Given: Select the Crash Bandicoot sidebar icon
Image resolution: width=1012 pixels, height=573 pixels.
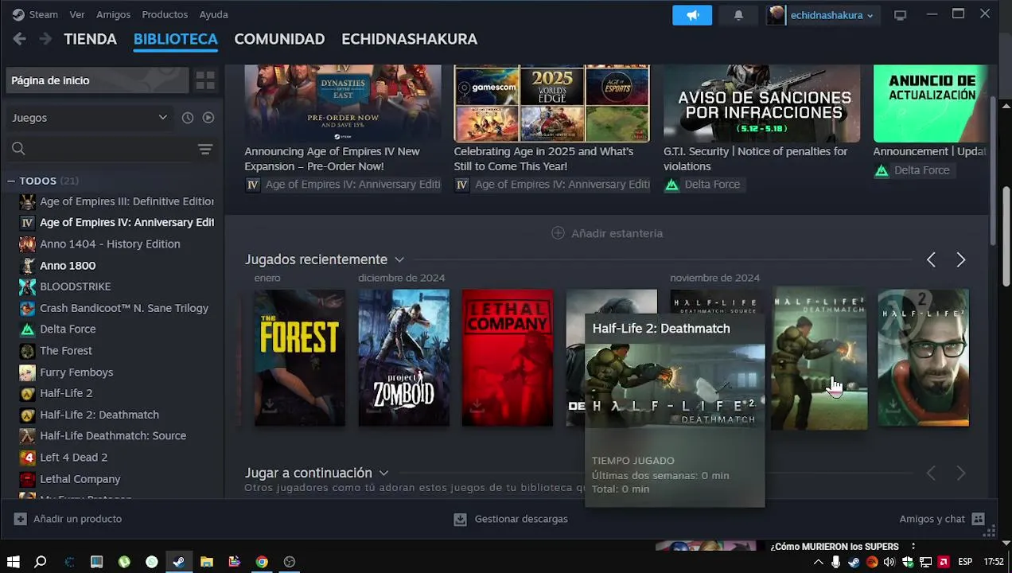Looking at the screenshot, I should pos(27,308).
